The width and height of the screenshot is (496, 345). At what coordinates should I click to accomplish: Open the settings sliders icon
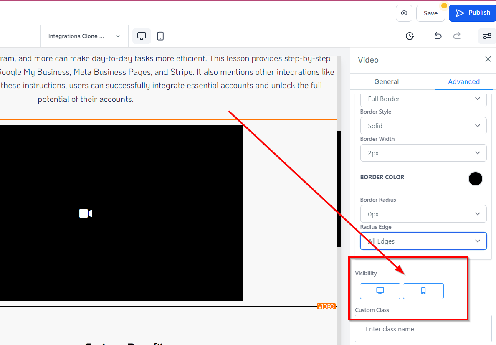487,36
